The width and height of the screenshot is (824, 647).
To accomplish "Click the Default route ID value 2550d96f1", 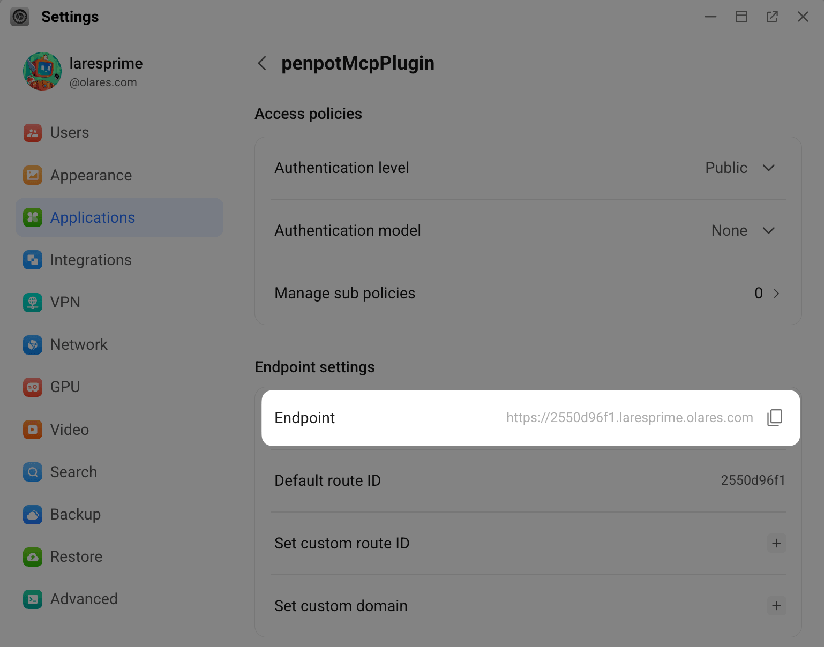I will [753, 480].
